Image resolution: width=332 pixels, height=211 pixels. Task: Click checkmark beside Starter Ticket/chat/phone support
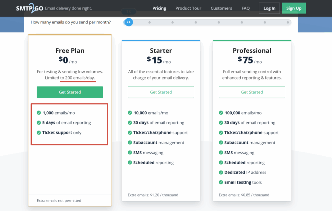(x=130, y=132)
